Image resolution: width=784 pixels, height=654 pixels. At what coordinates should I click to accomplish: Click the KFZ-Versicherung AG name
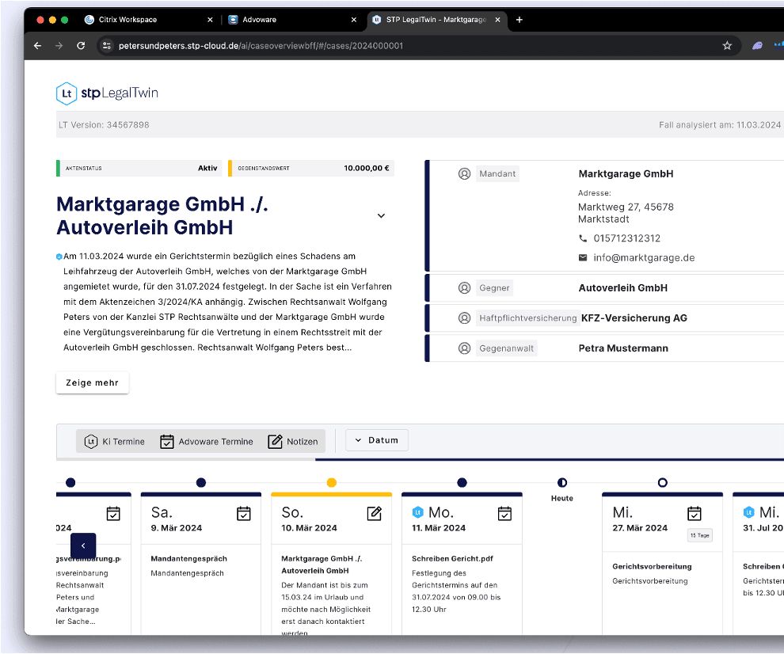634,318
